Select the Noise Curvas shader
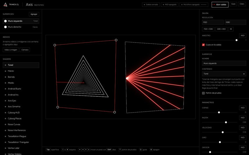The height and width of the screenshot is (155, 249). [x=21, y=124]
